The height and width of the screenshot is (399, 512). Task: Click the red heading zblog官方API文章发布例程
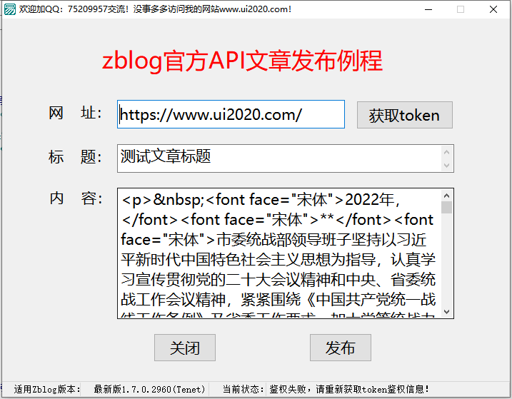click(242, 61)
